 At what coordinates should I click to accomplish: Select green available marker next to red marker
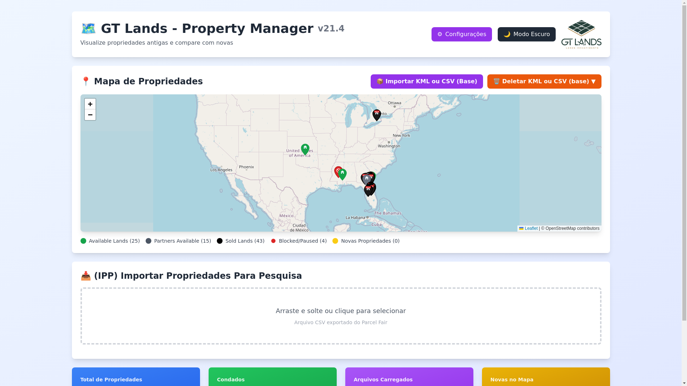click(343, 174)
